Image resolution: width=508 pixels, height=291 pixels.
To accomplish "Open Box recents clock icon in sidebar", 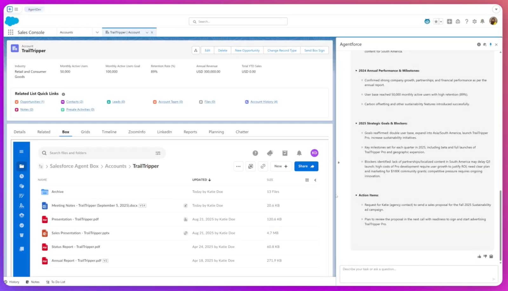I will tap(22, 176).
